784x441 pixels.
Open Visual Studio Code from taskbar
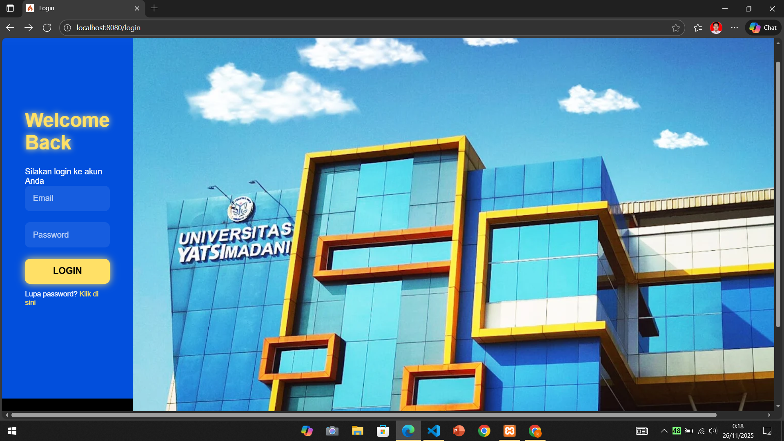click(434, 431)
